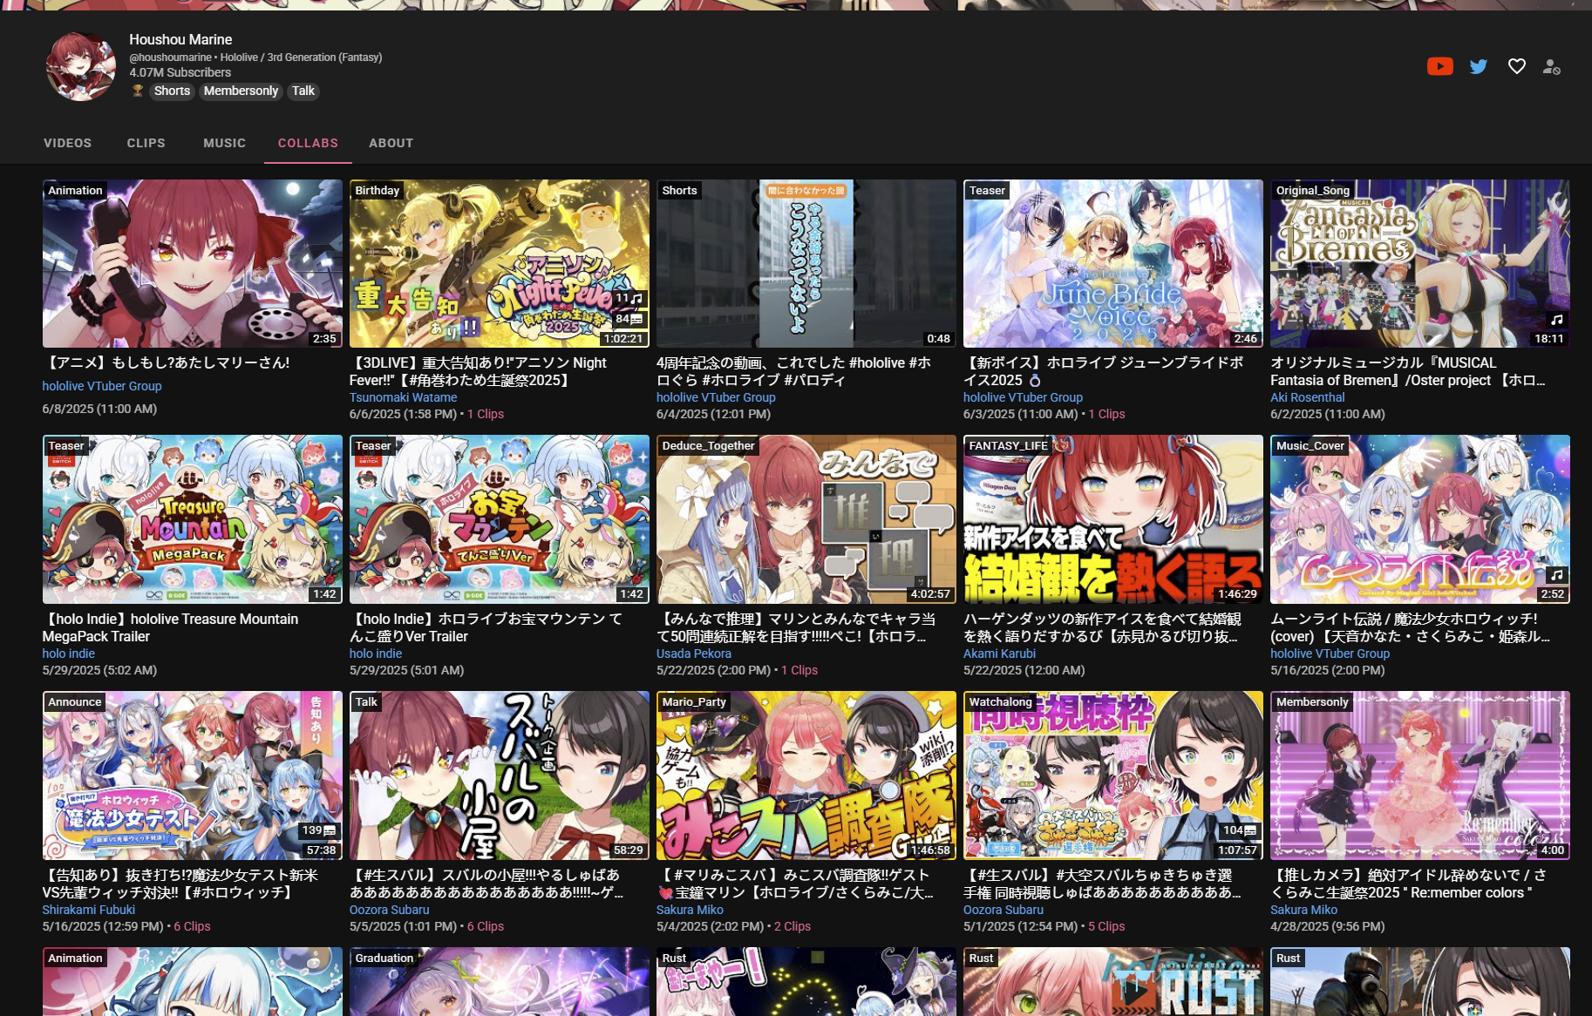Open the もしもし?あたしマリーさん animation thumbnail
The image size is (1592, 1016).
click(193, 264)
